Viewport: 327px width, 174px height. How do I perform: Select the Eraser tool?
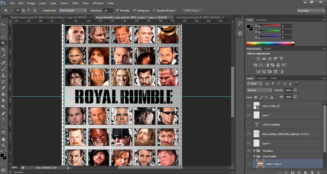3,88
